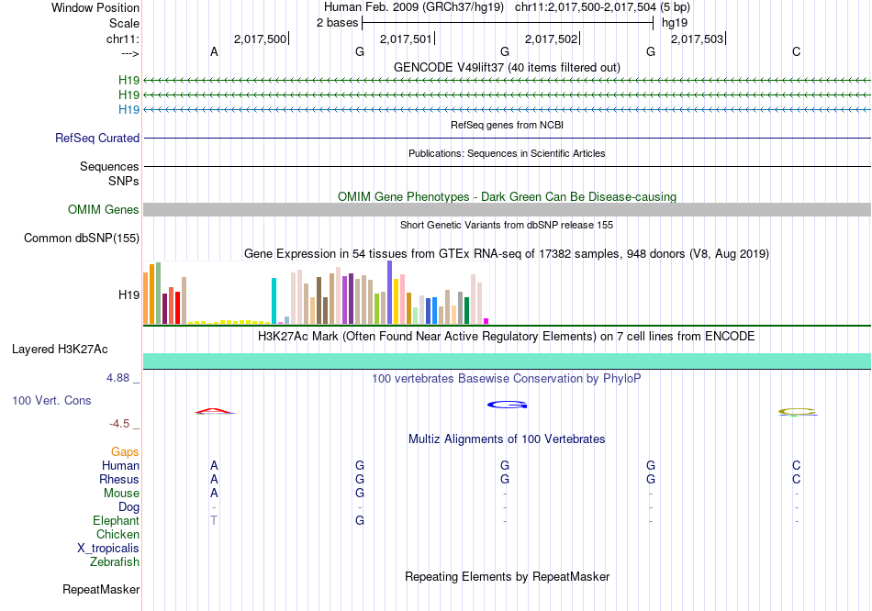
Task: Click the 2,017,503 ruler position
Action: coord(697,39)
